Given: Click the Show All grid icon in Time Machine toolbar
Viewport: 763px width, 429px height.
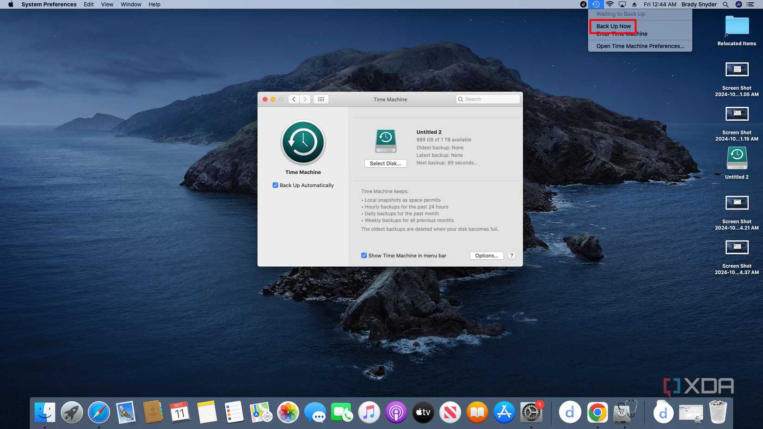Looking at the screenshot, I should tap(321, 99).
